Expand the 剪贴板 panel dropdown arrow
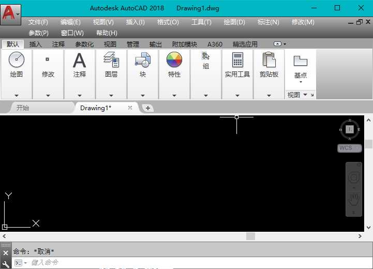Viewport: 373px width, 269px height. point(269,96)
